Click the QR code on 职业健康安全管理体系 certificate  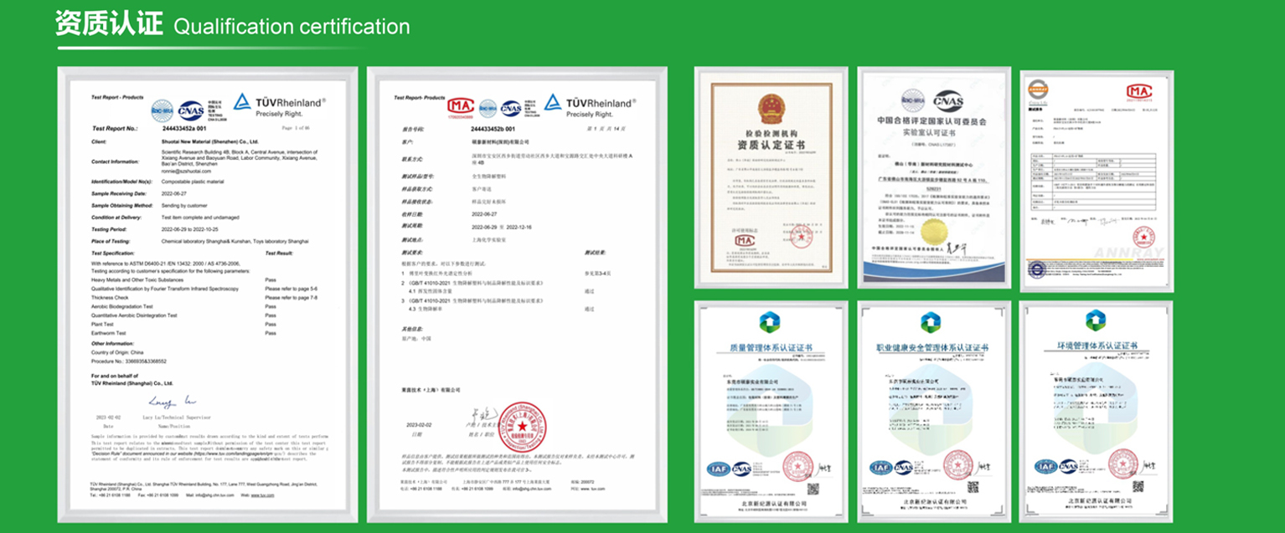coord(972,486)
